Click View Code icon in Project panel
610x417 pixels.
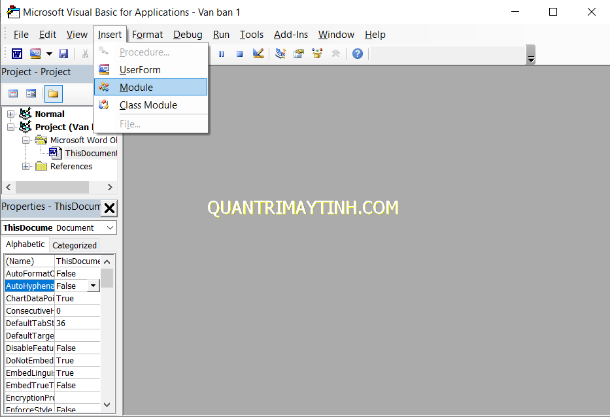[13, 93]
